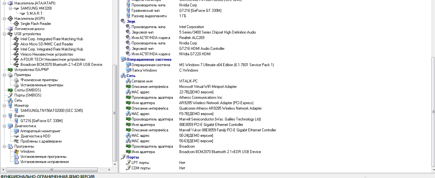Click the Звук speaker icon in details
435x178 pixels.
(123, 21)
